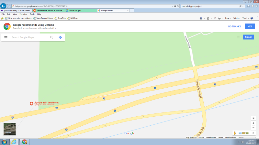The width and height of the screenshot is (259, 145).
Task: Open the Favorites menu
Action: [23, 14]
